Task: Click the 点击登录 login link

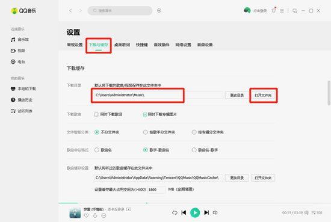Action: [260, 11]
